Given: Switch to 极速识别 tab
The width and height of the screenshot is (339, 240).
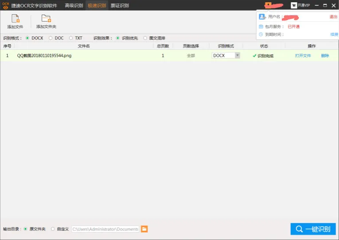Looking at the screenshot, I should tap(97, 5).
